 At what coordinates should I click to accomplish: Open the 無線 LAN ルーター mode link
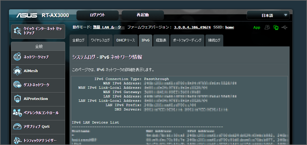109,28
